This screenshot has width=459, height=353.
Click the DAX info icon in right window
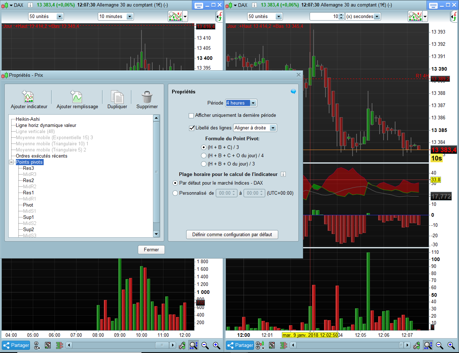(254, 5)
